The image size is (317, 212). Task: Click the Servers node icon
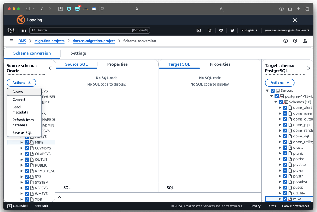pos(278,91)
